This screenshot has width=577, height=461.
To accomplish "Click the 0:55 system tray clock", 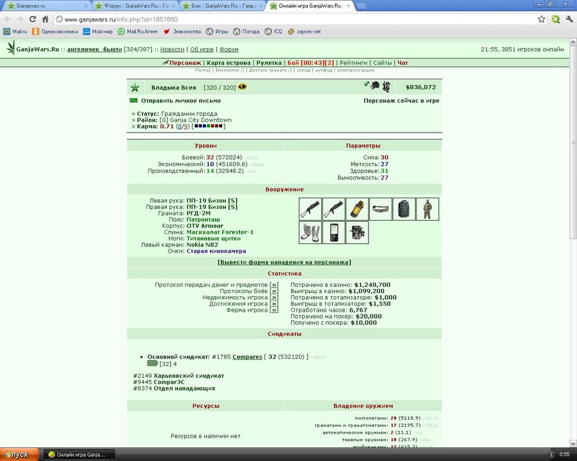I will click(564, 454).
